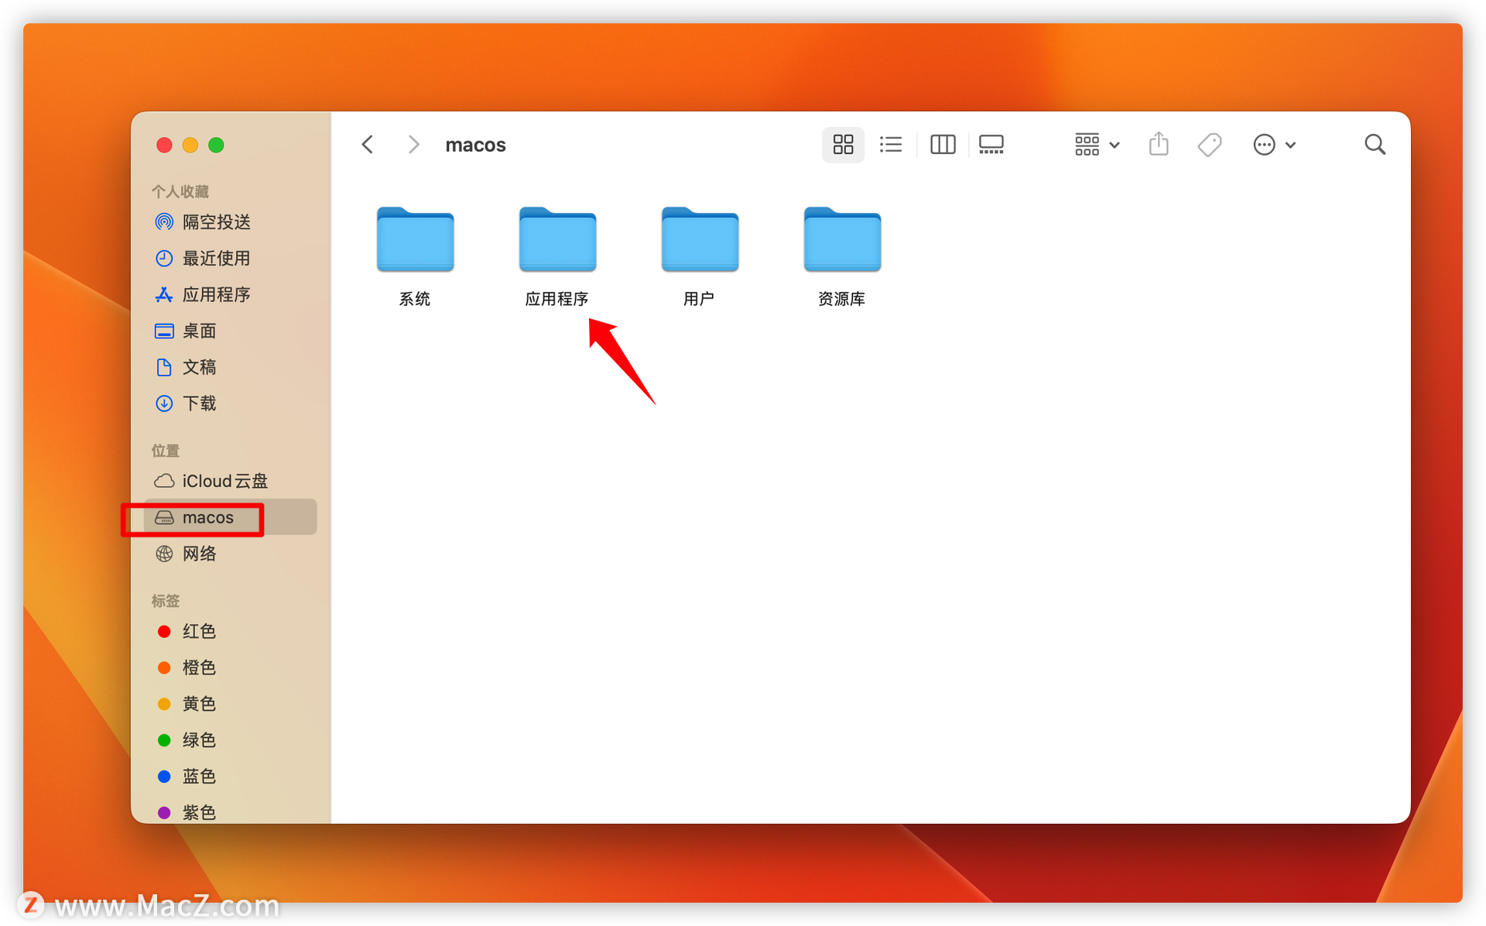Zoom the window with green button
This screenshot has width=1486, height=926.
217,145
